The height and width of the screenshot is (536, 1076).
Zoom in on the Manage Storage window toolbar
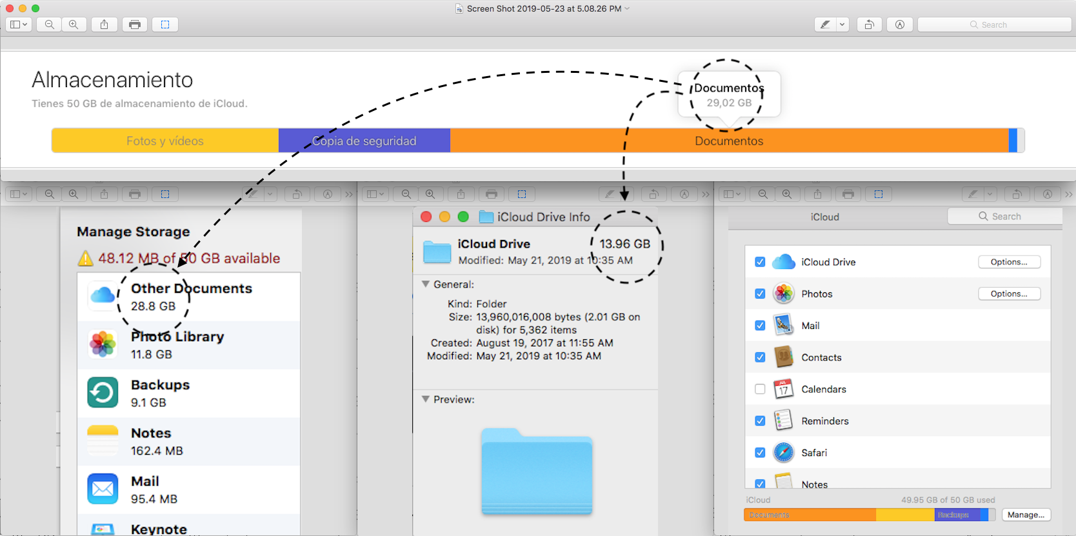point(74,194)
